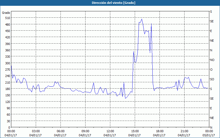Click the 480 value on the left axis
The height and width of the screenshot is (138, 220).
coord(8,25)
